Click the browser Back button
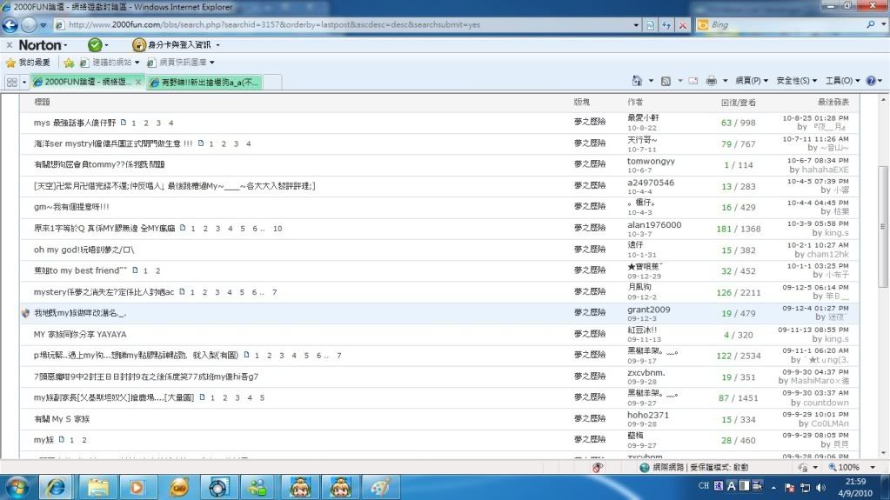890x500 pixels. pyautogui.click(x=12, y=25)
